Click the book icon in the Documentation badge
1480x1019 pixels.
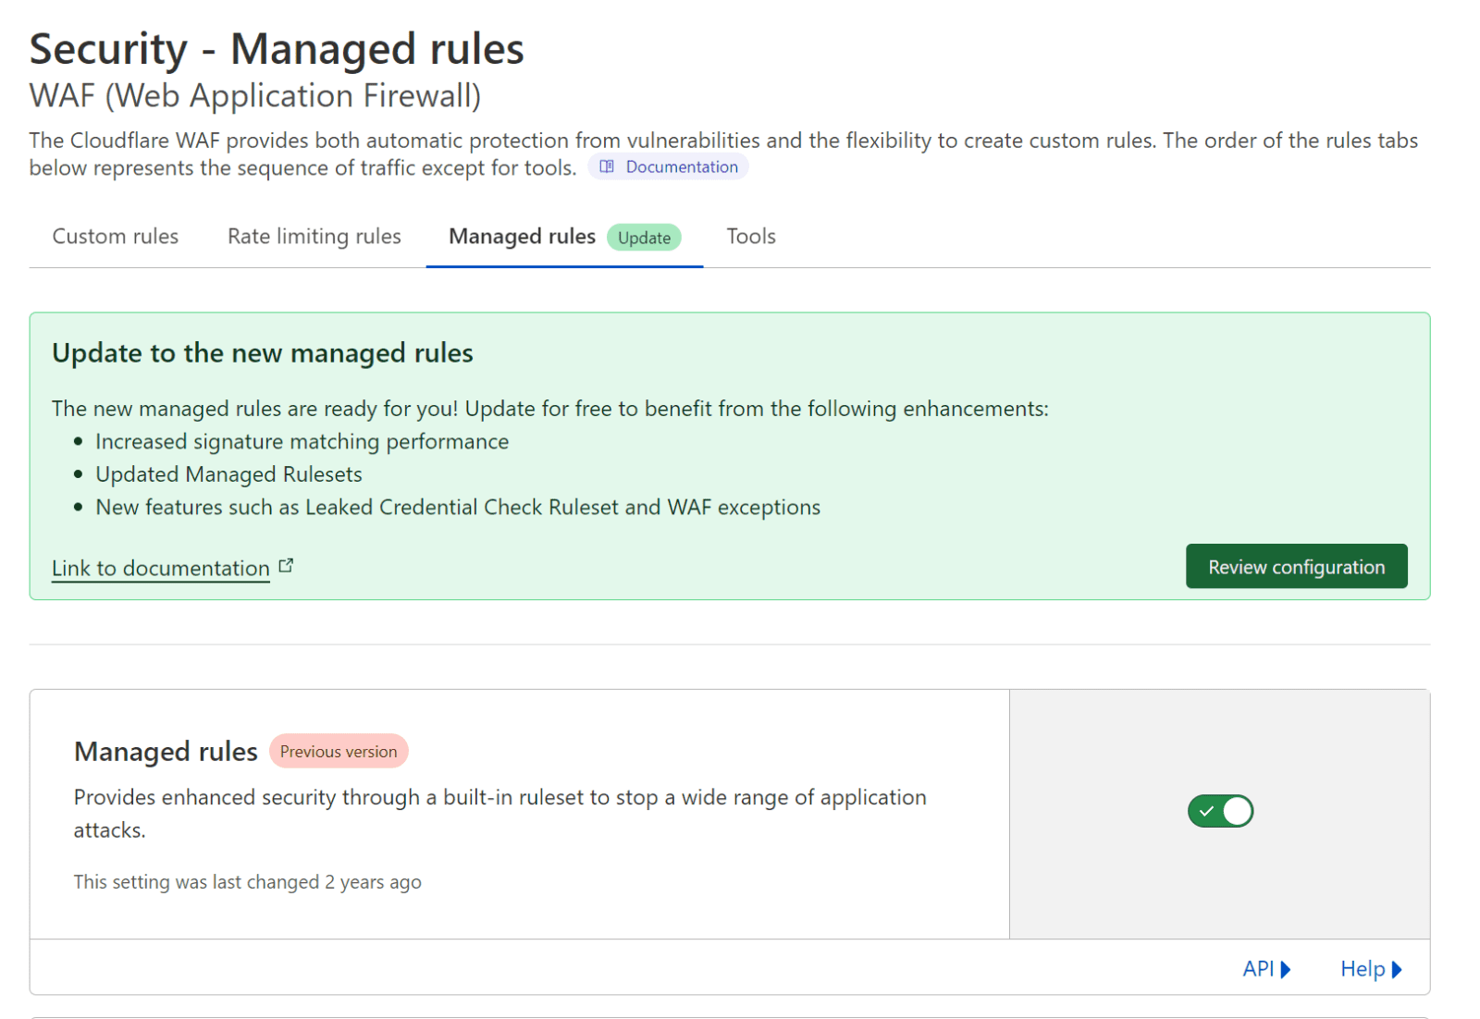pyautogui.click(x=607, y=166)
